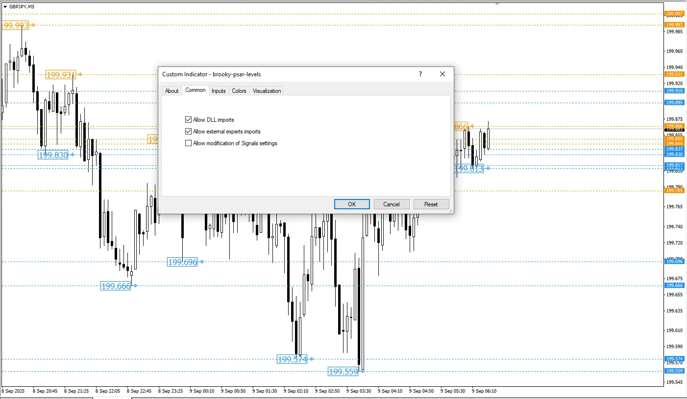Image resolution: width=687 pixels, height=399 pixels.
Task: Click the blue 199.910 price tag on axis
Action: click(674, 91)
